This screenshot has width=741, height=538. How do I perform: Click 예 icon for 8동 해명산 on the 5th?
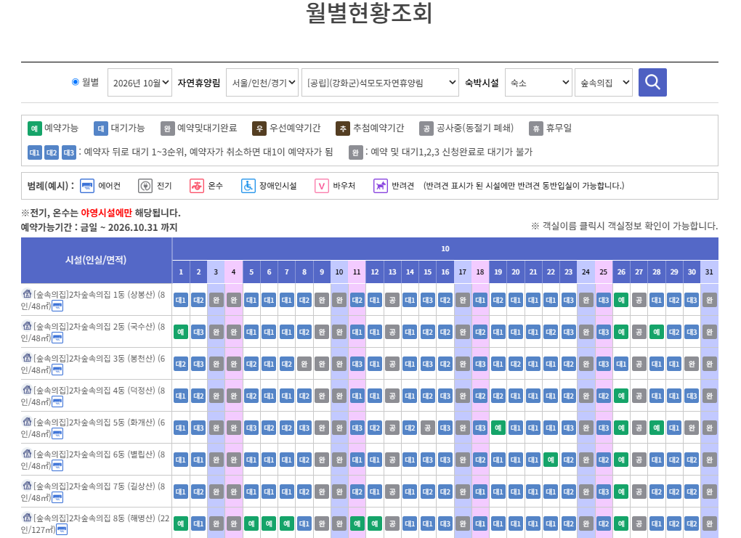click(251, 523)
